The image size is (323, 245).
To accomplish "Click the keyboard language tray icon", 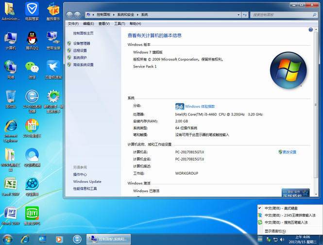I will [x=260, y=239].
